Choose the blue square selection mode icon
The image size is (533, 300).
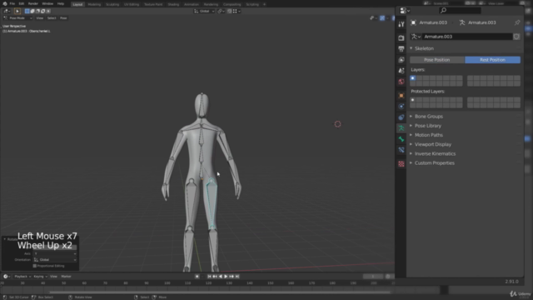(x=27, y=11)
